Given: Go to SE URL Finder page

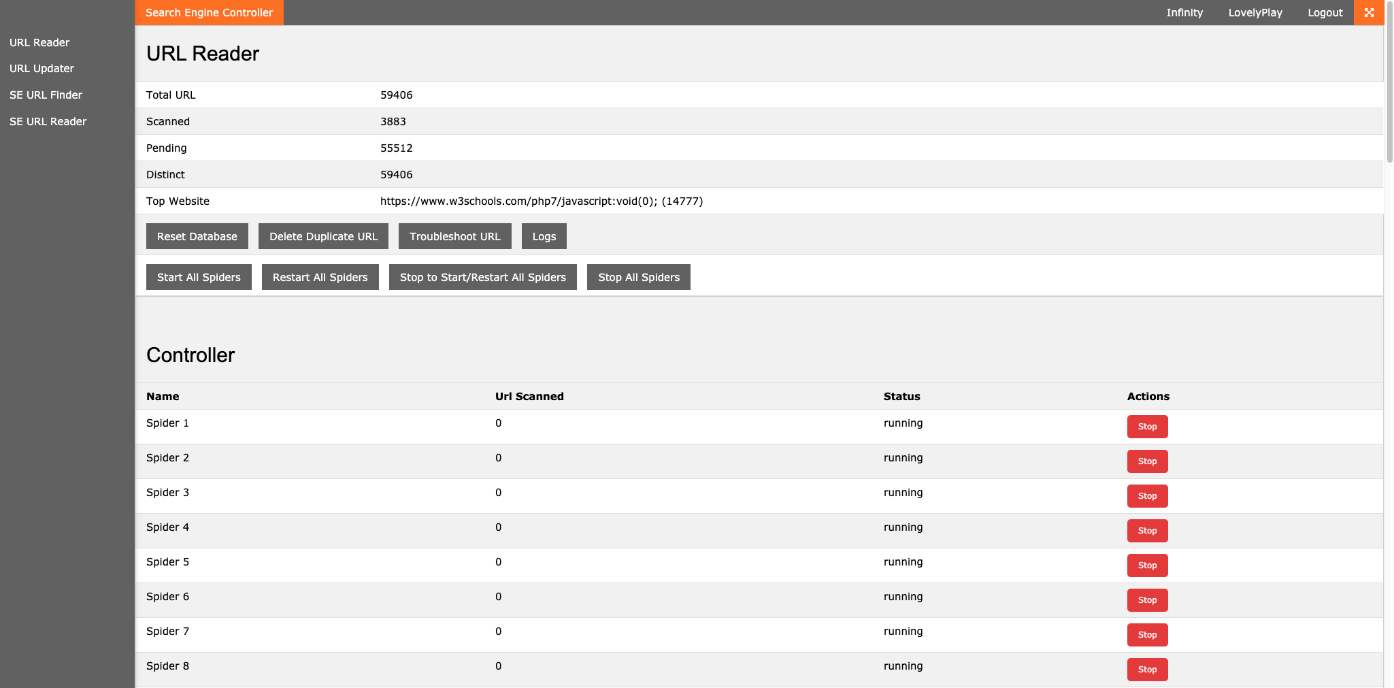Looking at the screenshot, I should point(46,95).
